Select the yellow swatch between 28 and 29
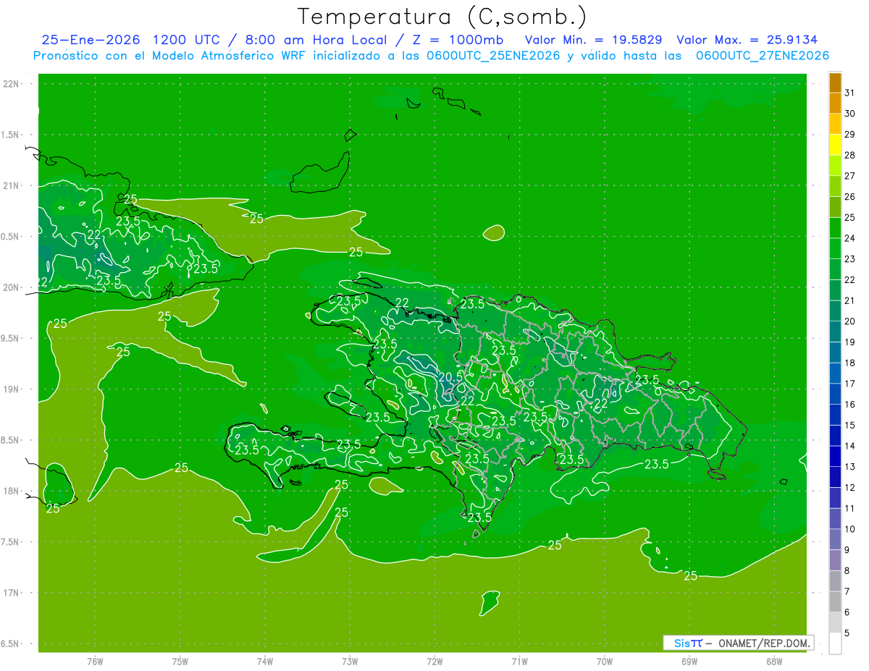This screenshot has height=671, width=869. pos(835,145)
